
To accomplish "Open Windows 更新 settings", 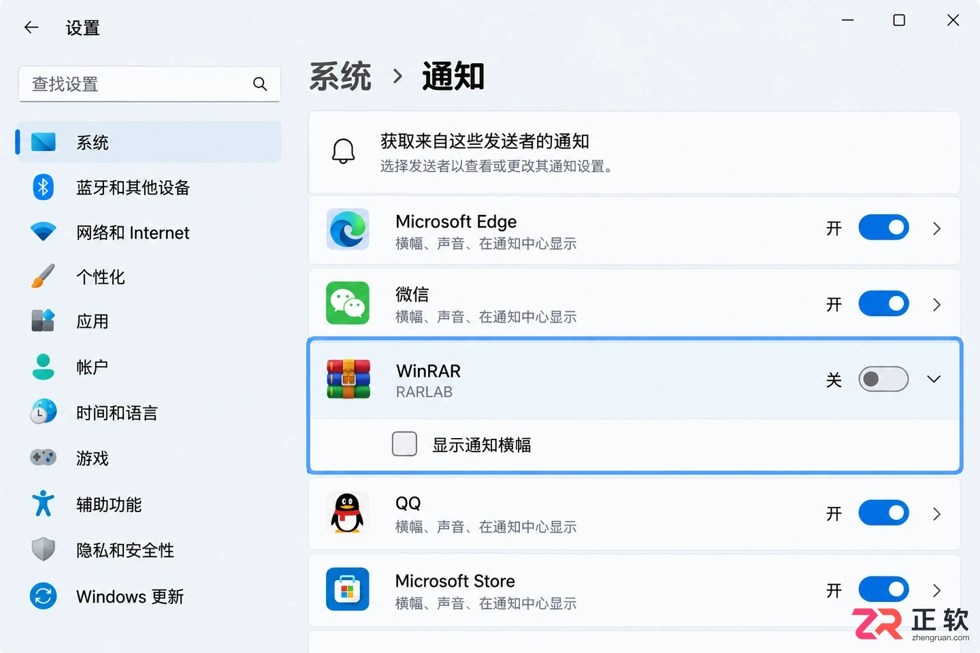I will (149, 597).
